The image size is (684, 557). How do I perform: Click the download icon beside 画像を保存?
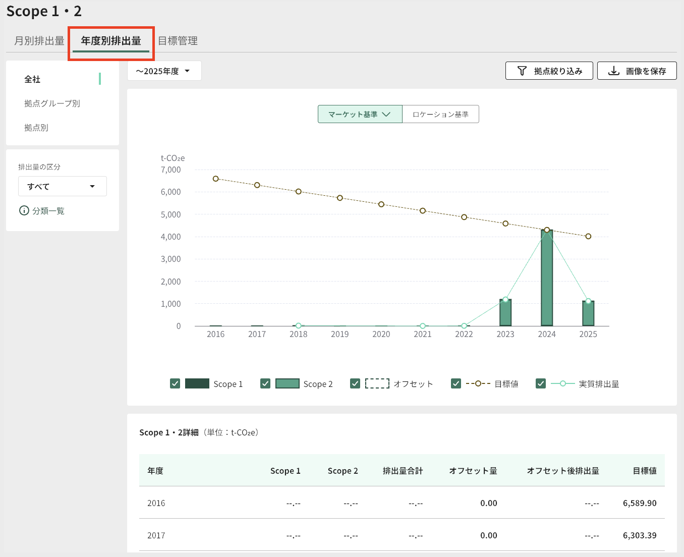(613, 71)
